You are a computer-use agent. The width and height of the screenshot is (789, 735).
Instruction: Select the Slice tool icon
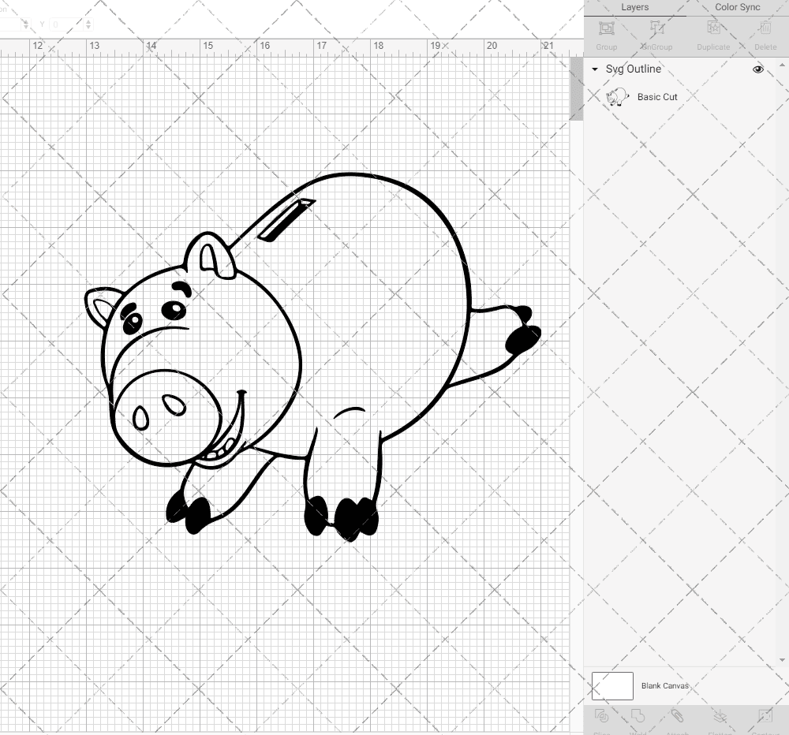pyautogui.click(x=601, y=717)
